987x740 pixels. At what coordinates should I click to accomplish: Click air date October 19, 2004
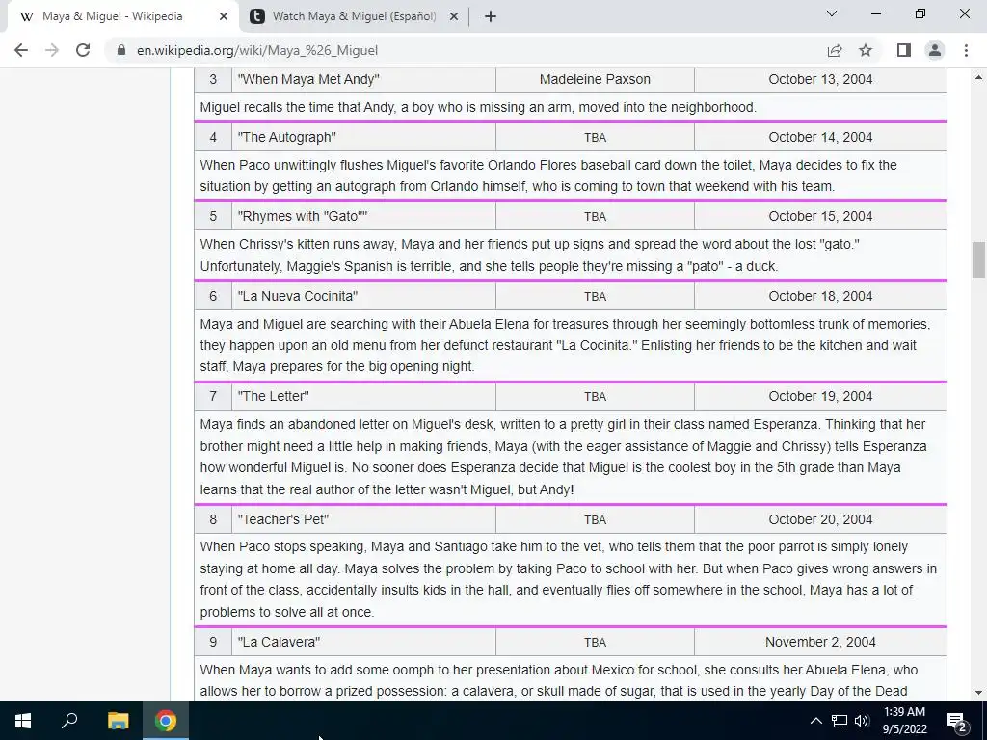(x=820, y=396)
